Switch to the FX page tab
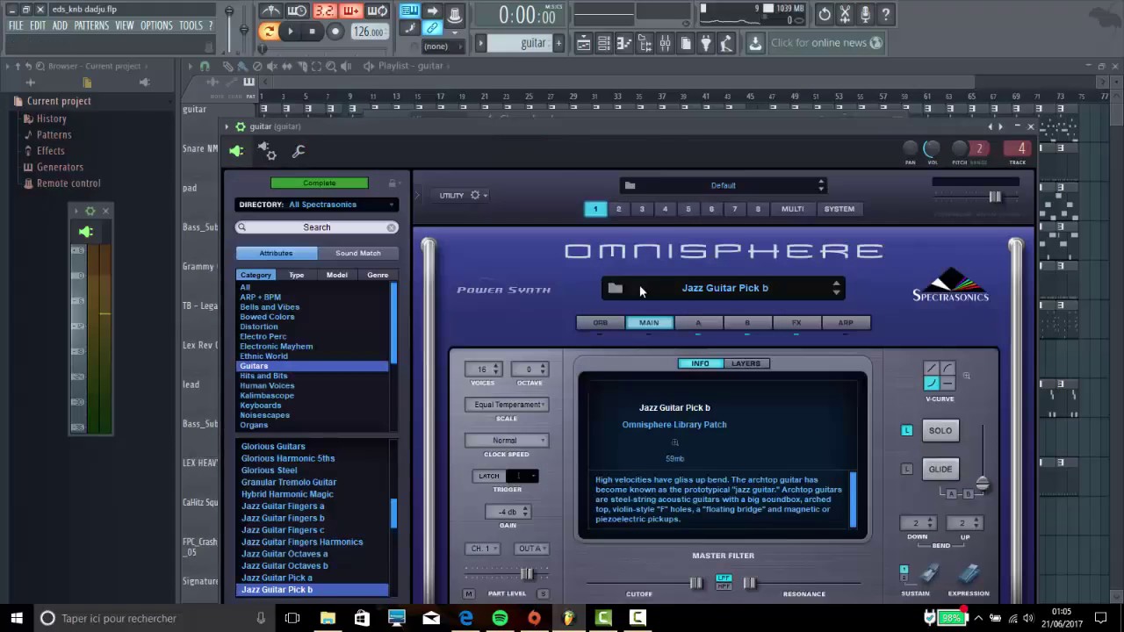The height and width of the screenshot is (632, 1124). pyautogui.click(x=796, y=323)
